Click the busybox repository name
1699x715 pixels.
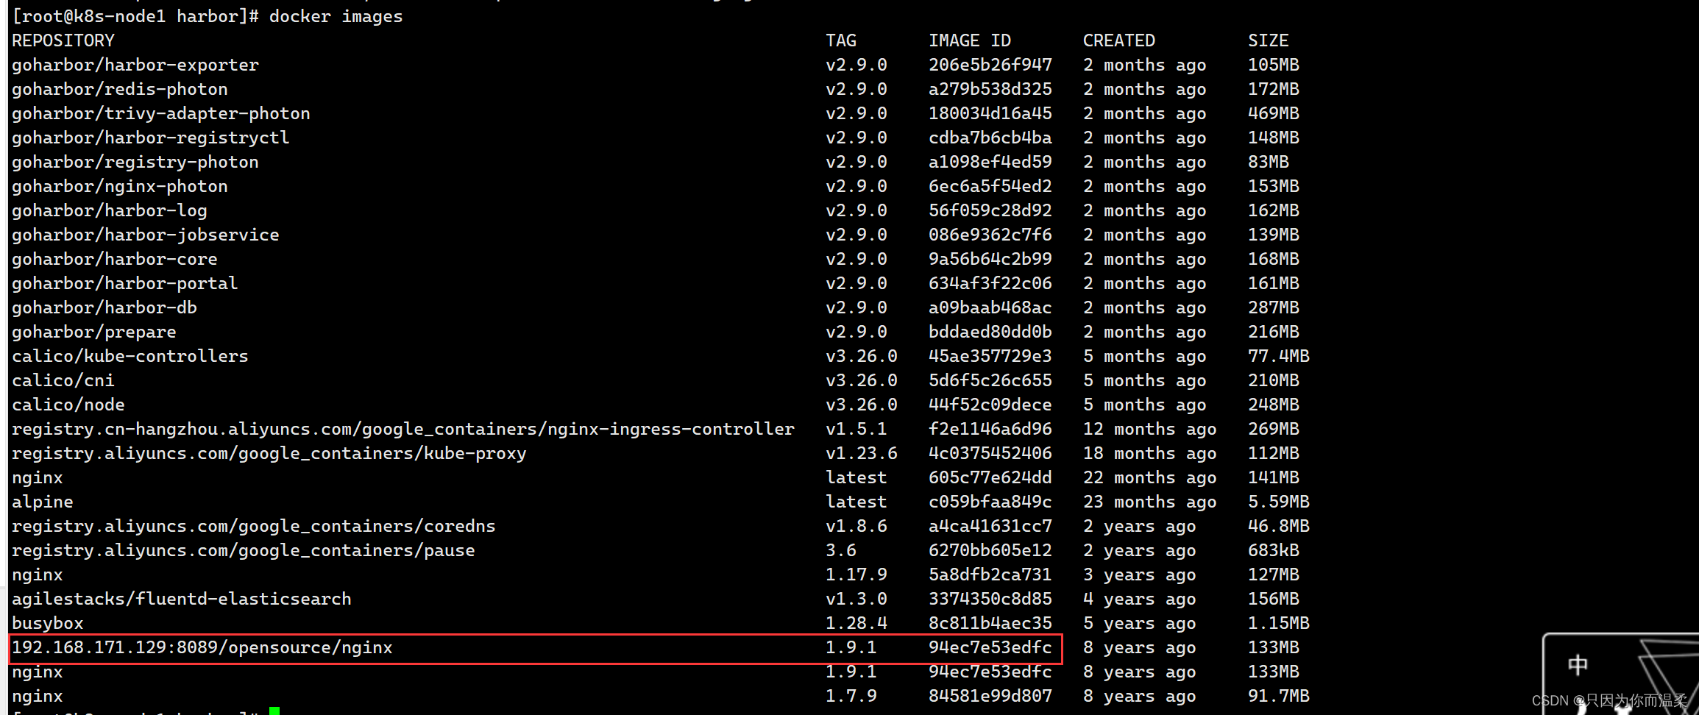pyautogui.click(x=48, y=623)
